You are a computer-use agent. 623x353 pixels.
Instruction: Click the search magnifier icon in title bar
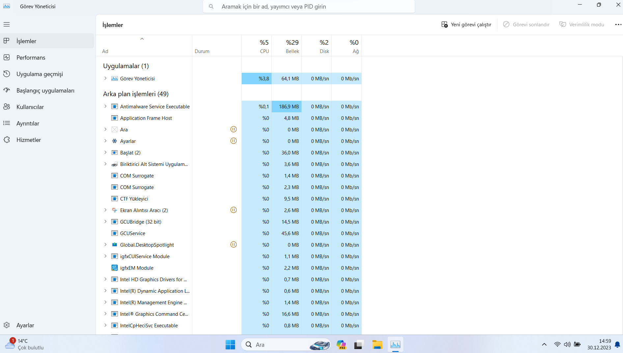tap(211, 7)
